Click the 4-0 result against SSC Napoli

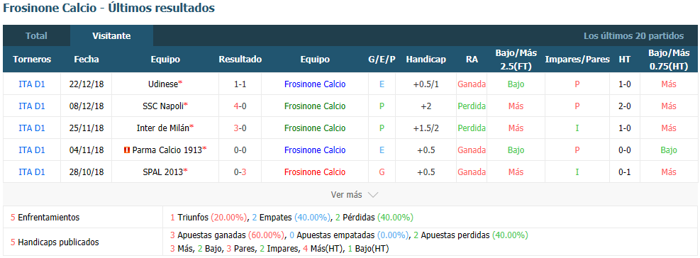(x=240, y=106)
